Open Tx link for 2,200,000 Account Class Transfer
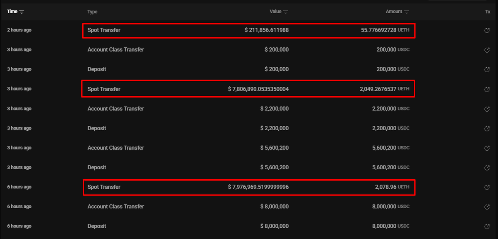This screenshot has width=498, height=239. pos(487,109)
